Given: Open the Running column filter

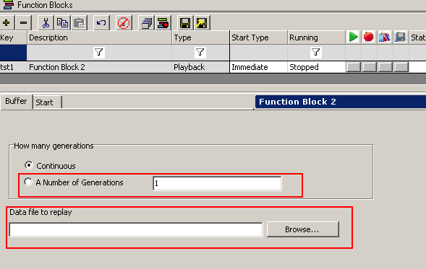Looking at the screenshot, I should tap(315, 52).
